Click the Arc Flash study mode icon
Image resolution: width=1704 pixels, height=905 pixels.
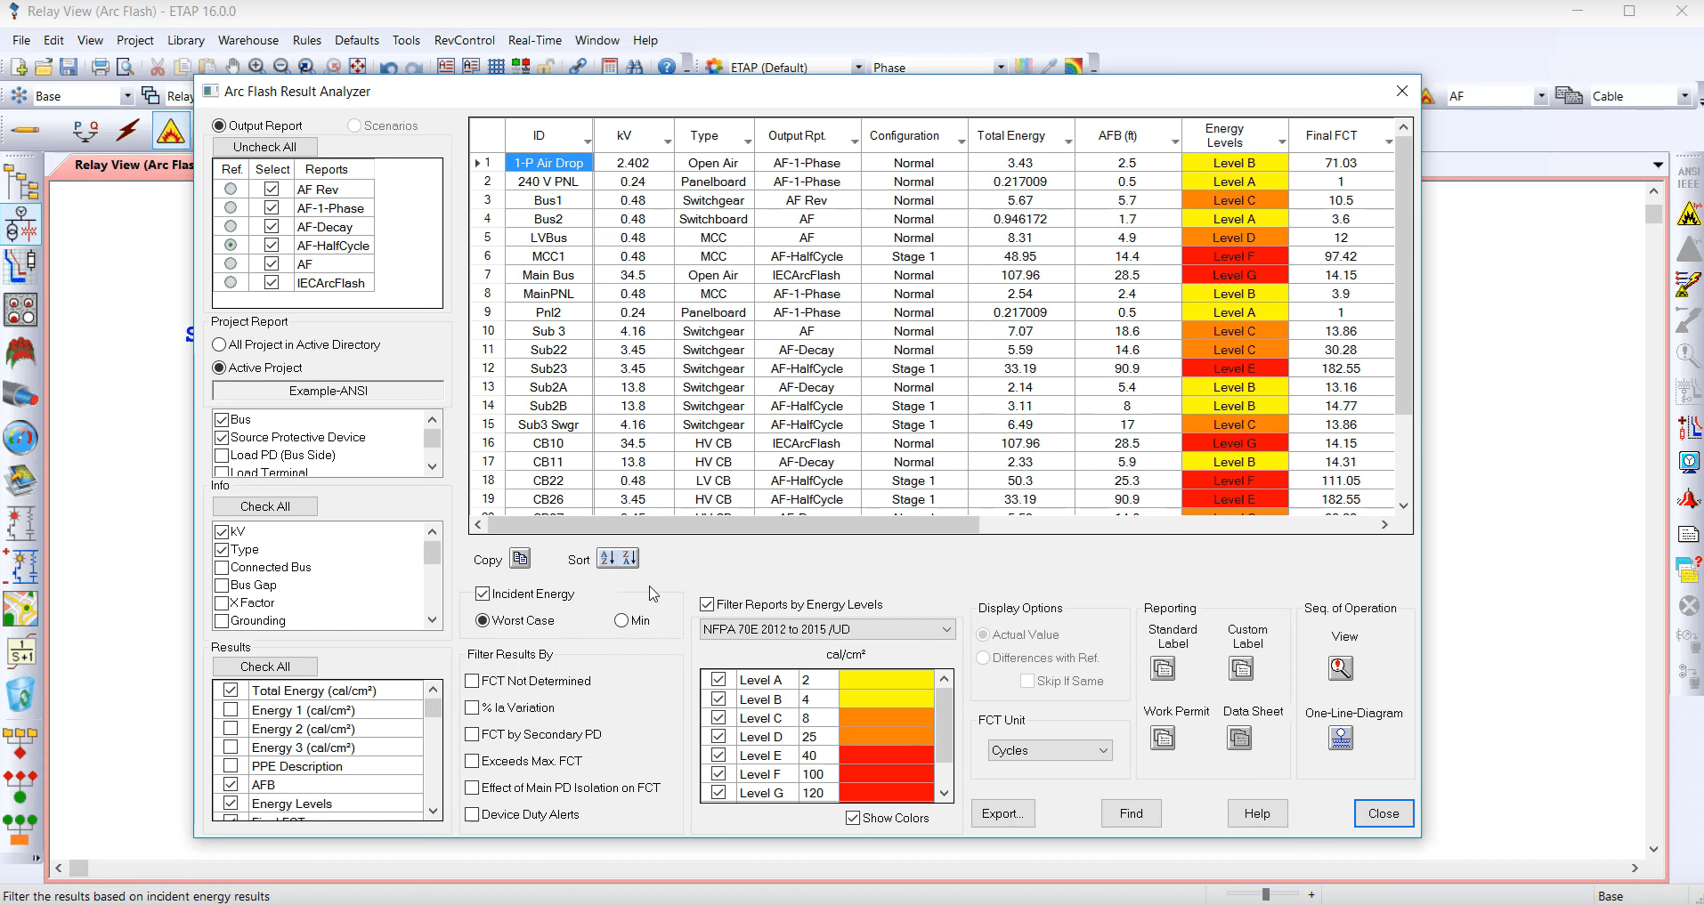[x=171, y=132]
